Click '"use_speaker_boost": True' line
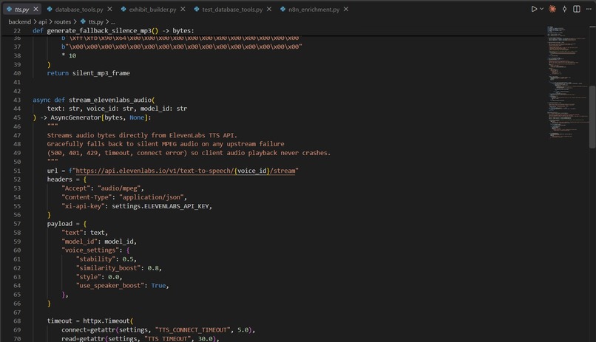Screen dimensions: 596x342 [123, 285]
